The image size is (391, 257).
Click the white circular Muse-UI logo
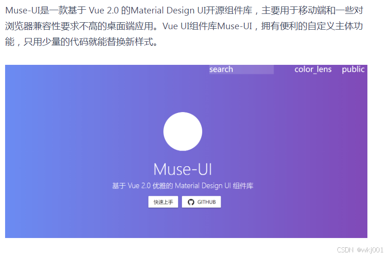click(x=183, y=132)
